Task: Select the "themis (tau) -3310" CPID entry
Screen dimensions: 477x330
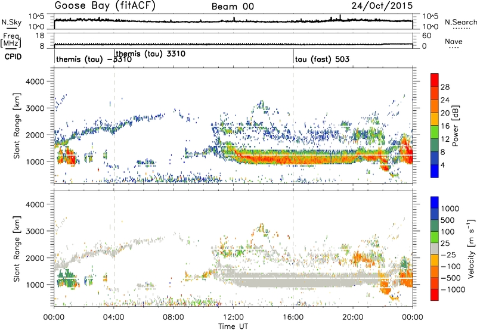Action: click(x=94, y=59)
